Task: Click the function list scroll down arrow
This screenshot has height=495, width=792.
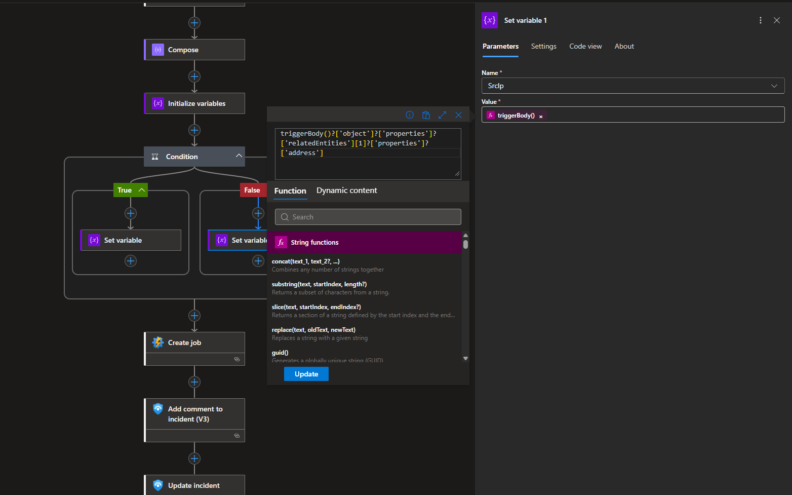Action: point(465,358)
